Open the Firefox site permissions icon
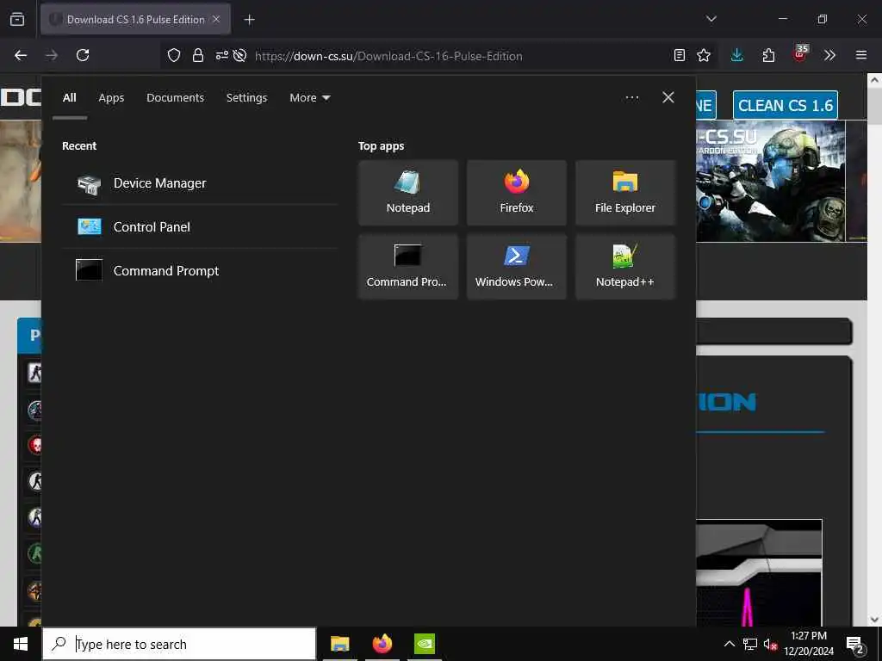Screen dimensions: 882x661 [221, 55]
